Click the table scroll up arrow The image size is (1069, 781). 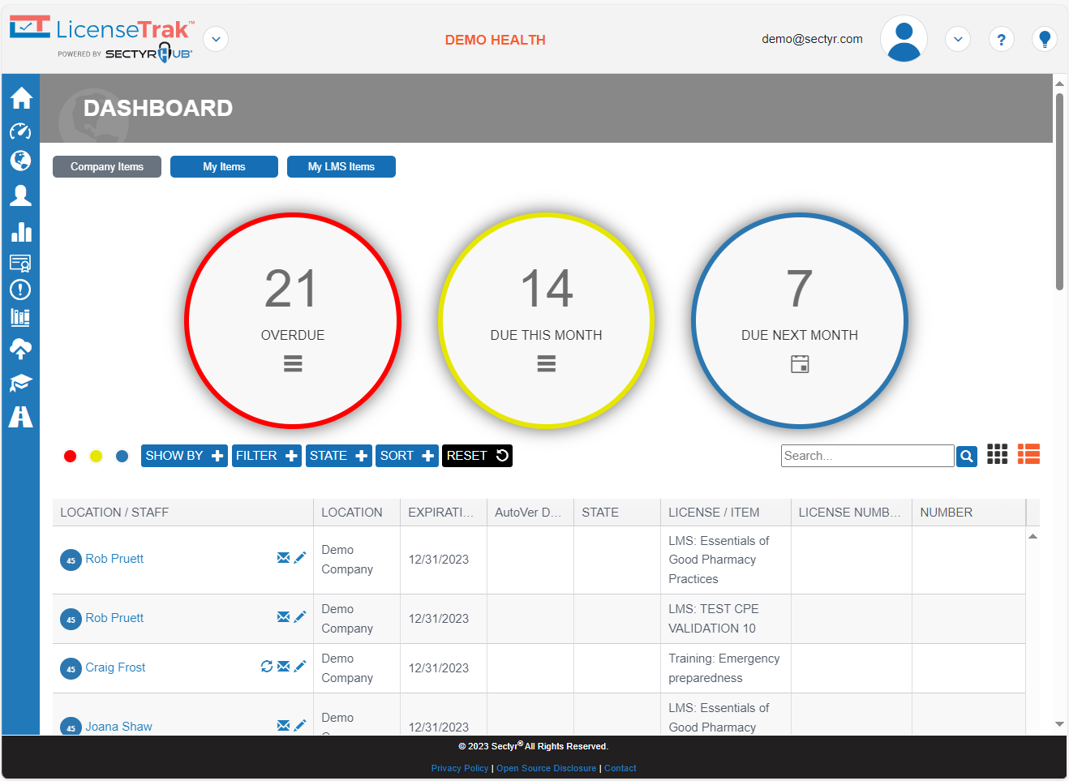pyautogui.click(x=1033, y=536)
